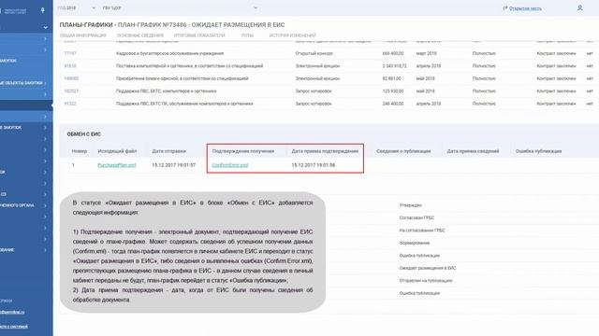Screen dimensions: 599x336
Task: Click the Сведения о публикации column header
Action: pyautogui.click(x=403, y=151)
